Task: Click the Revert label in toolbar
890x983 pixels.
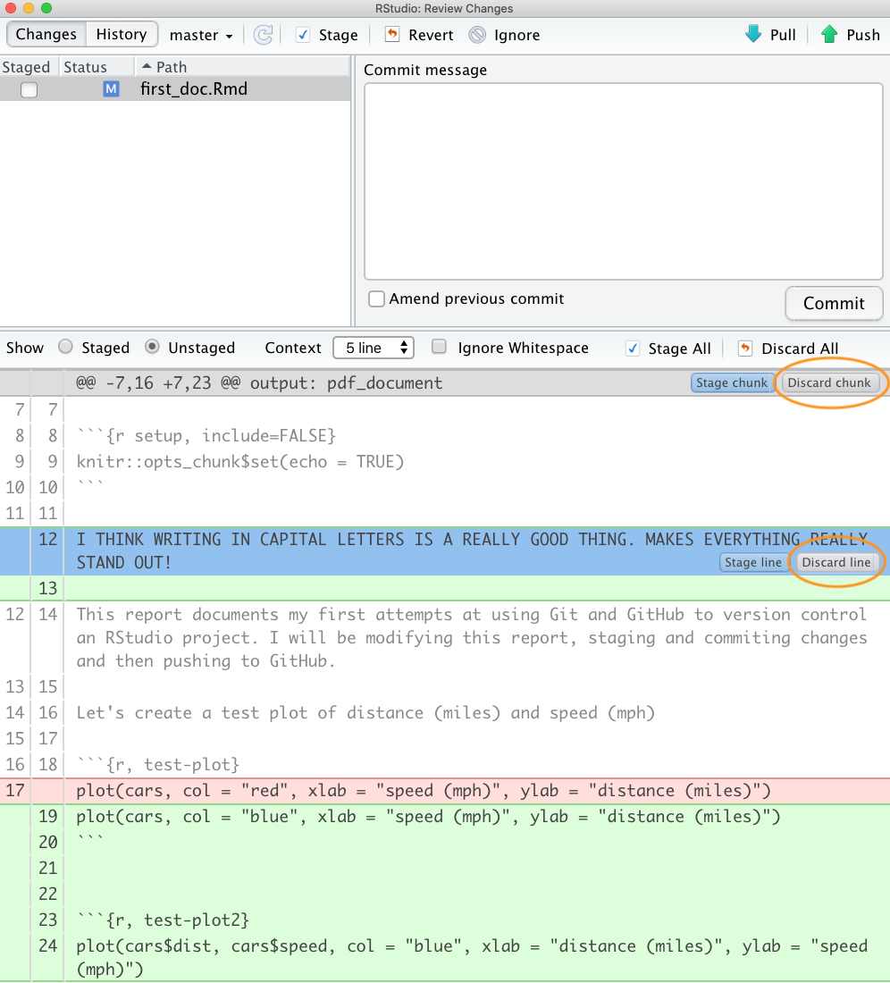Action: click(x=431, y=35)
